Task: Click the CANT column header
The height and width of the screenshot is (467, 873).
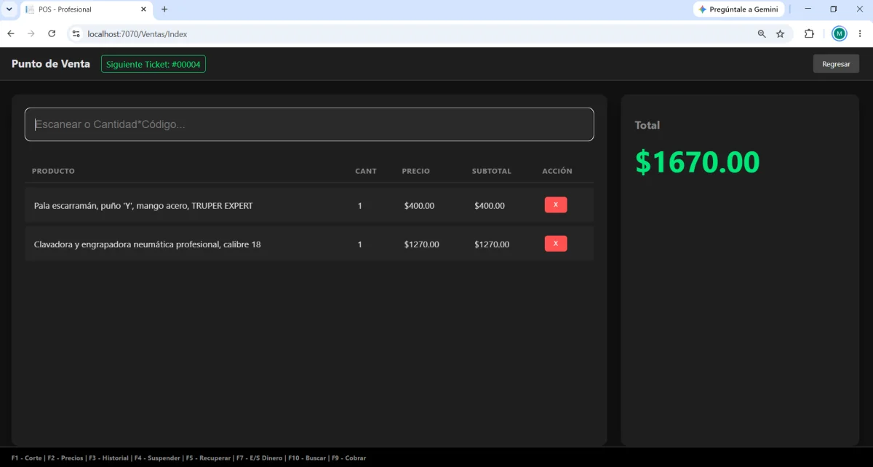Action: pos(366,172)
